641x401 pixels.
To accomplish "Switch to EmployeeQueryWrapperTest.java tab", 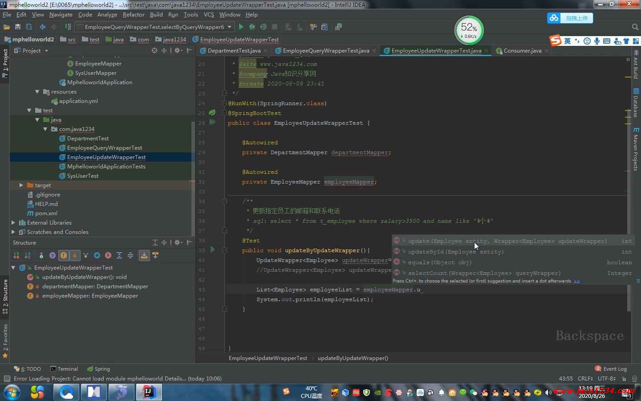I will (x=326, y=51).
